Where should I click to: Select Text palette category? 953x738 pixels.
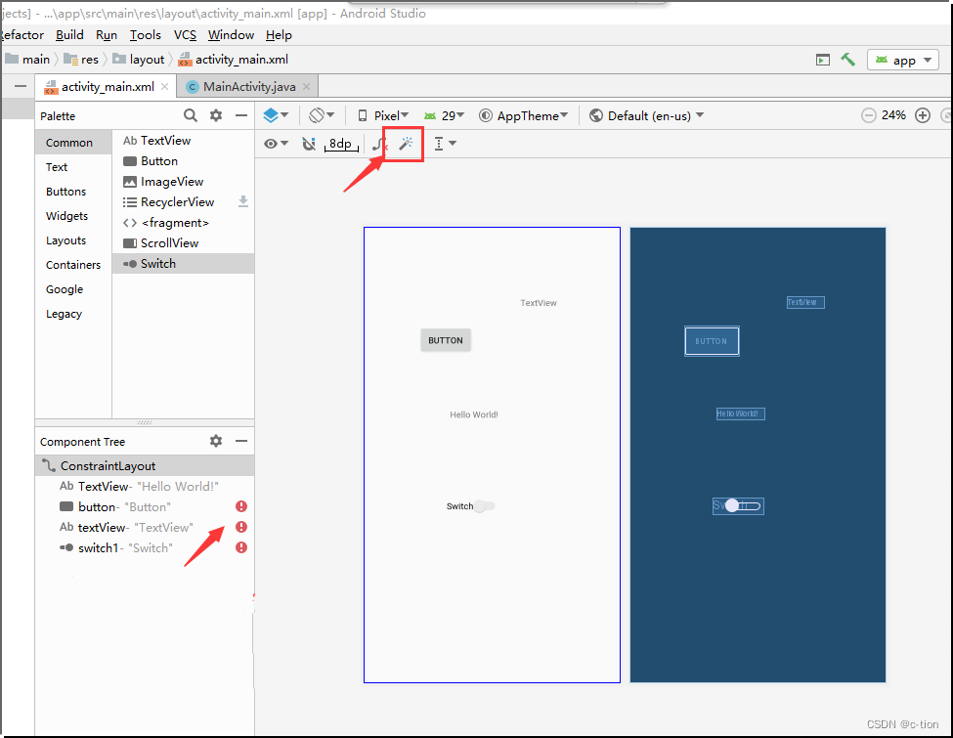(73, 166)
